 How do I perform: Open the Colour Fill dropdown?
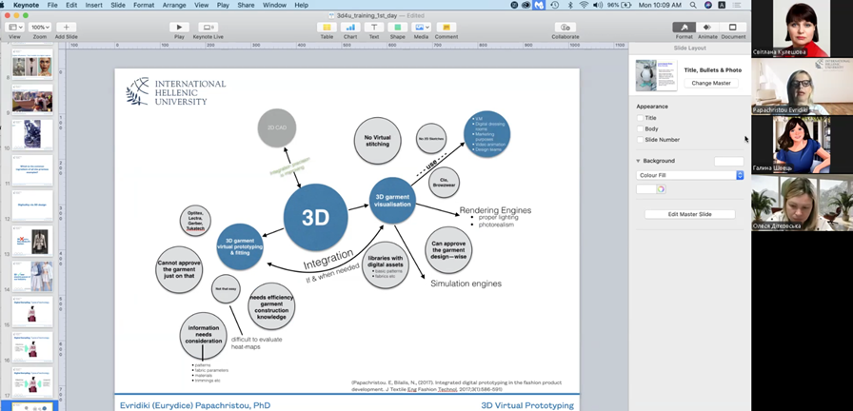click(690, 175)
